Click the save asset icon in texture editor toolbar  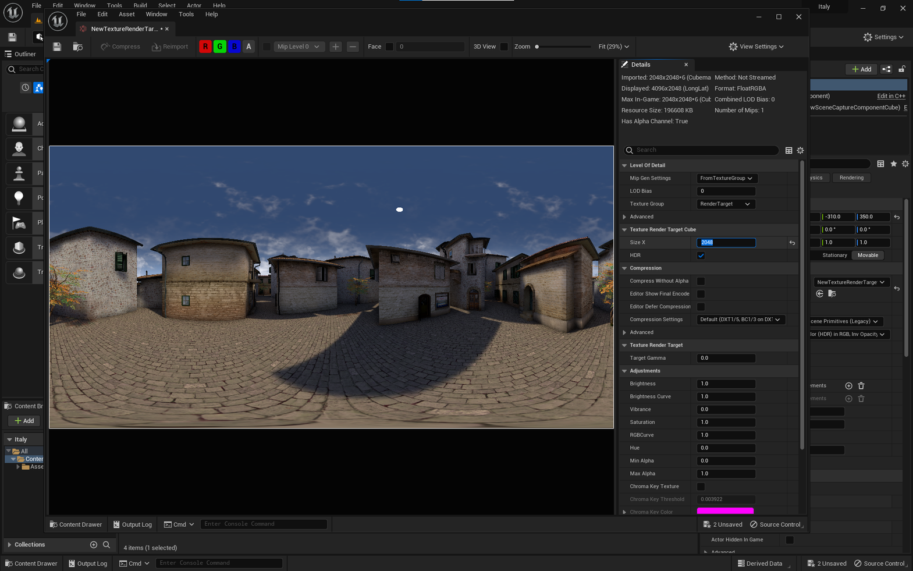(57, 47)
